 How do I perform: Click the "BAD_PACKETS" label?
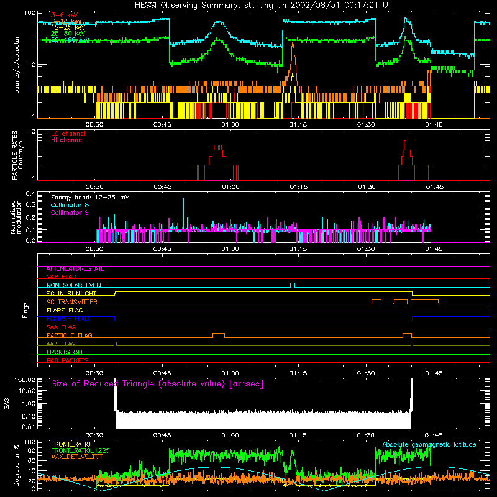tap(68, 360)
